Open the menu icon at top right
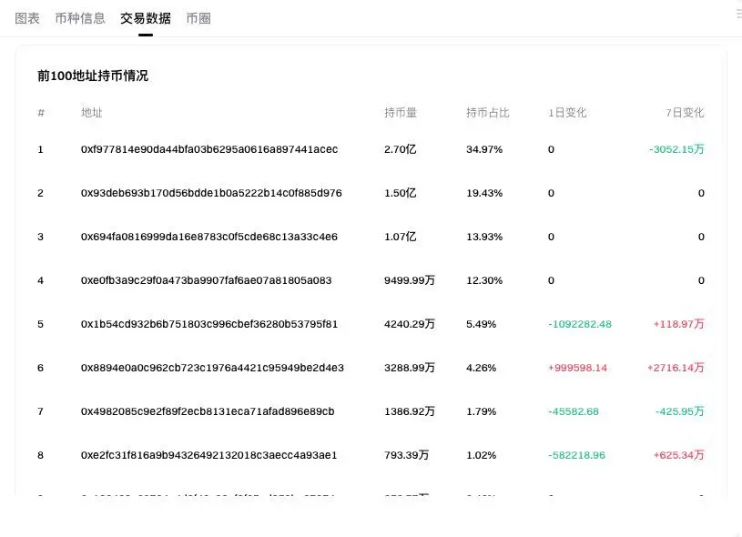The height and width of the screenshot is (537, 742). [x=738, y=14]
